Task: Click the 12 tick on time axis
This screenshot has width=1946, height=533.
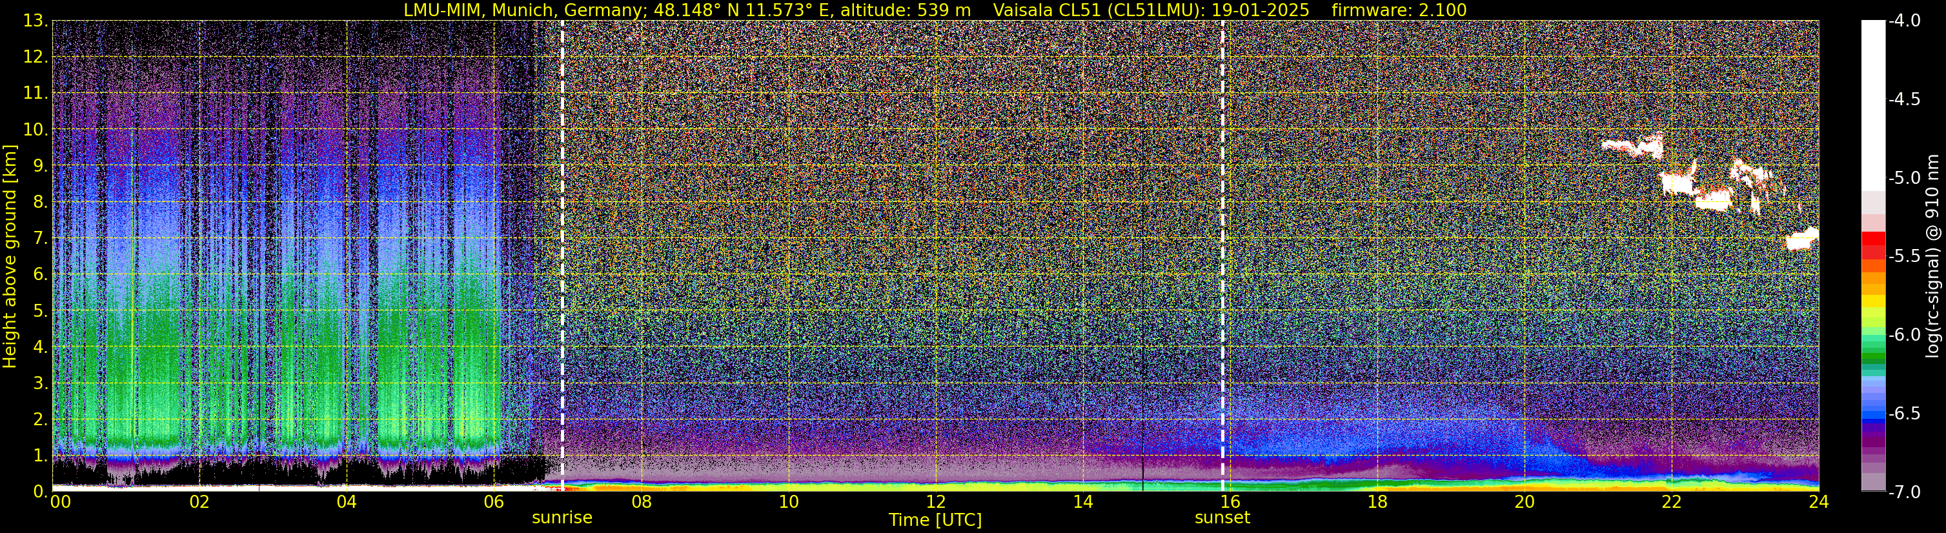Action: pyautogui.click(x=936, y=502)
